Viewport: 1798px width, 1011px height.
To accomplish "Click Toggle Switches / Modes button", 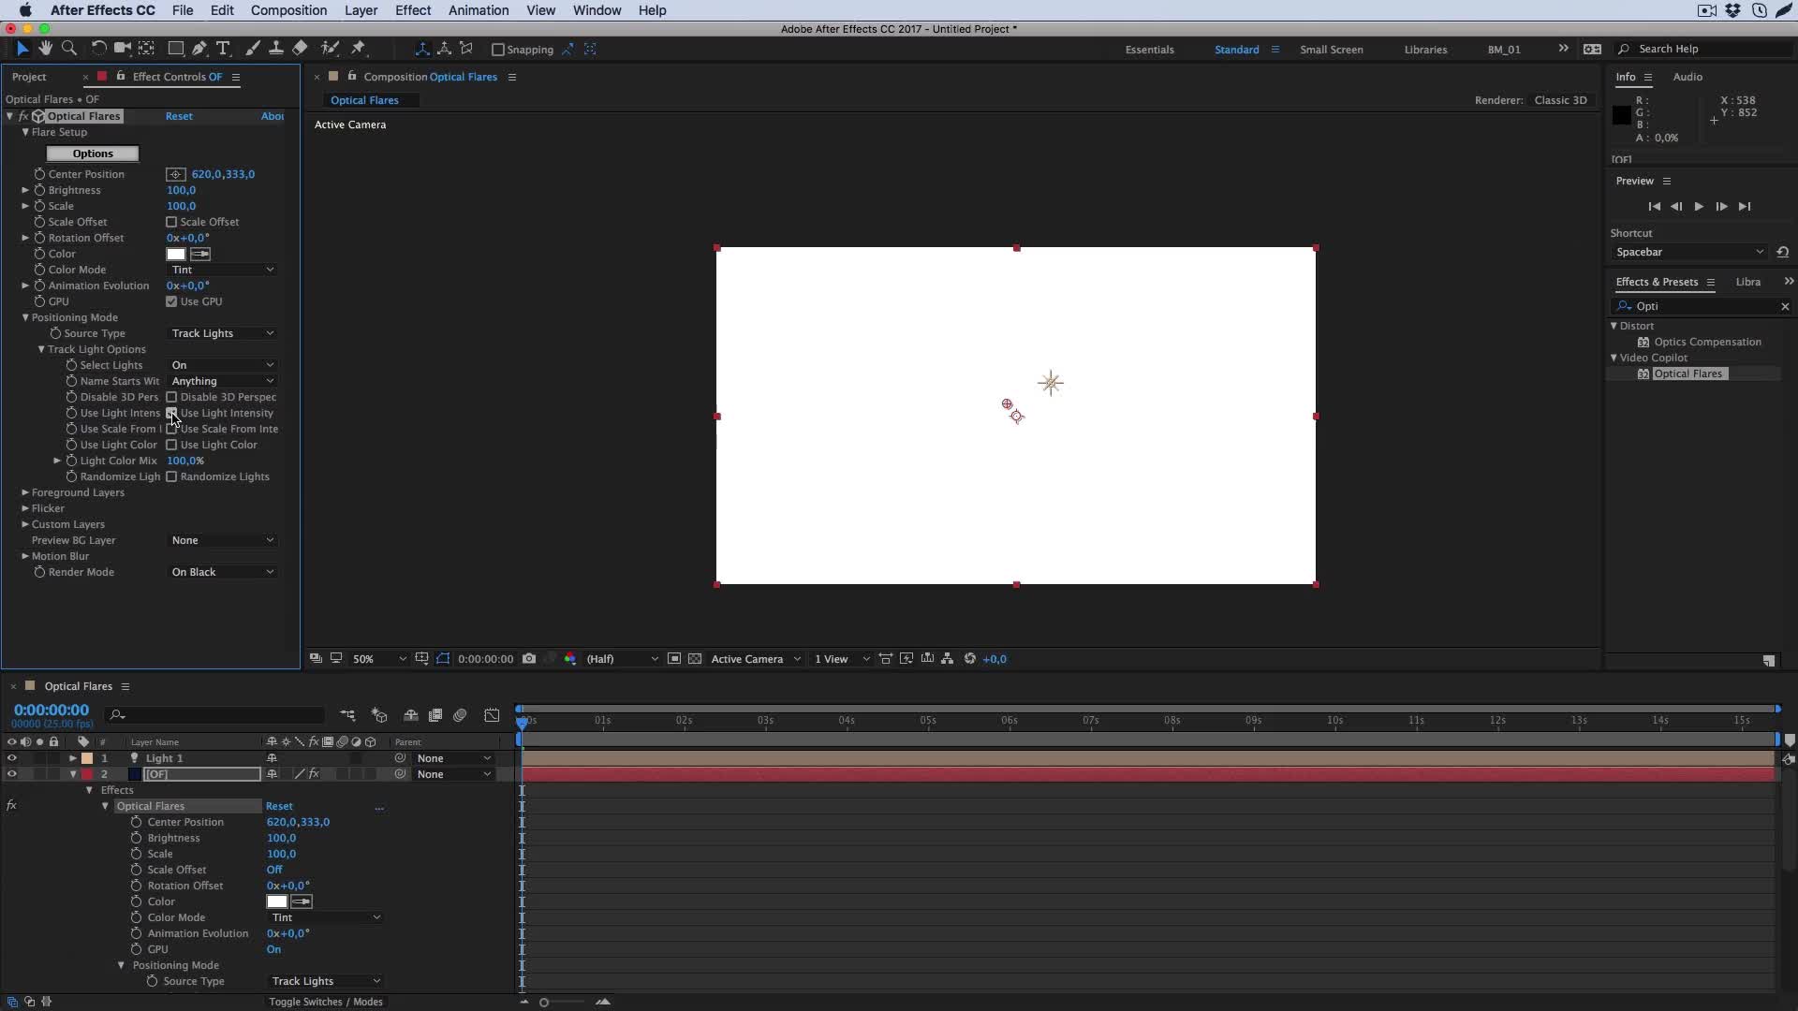I will coord(326,1002).
